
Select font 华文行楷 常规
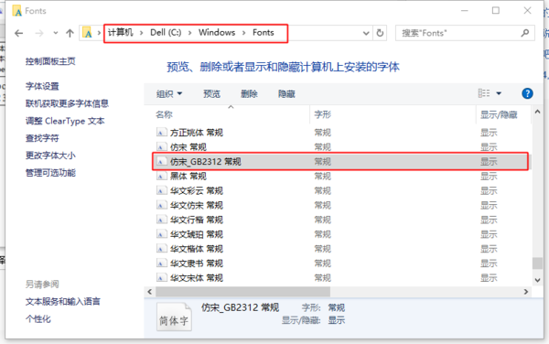click(197, 220)
